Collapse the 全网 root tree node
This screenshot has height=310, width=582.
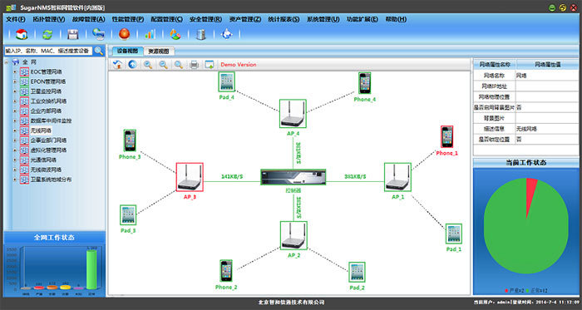tap(7, 62)
